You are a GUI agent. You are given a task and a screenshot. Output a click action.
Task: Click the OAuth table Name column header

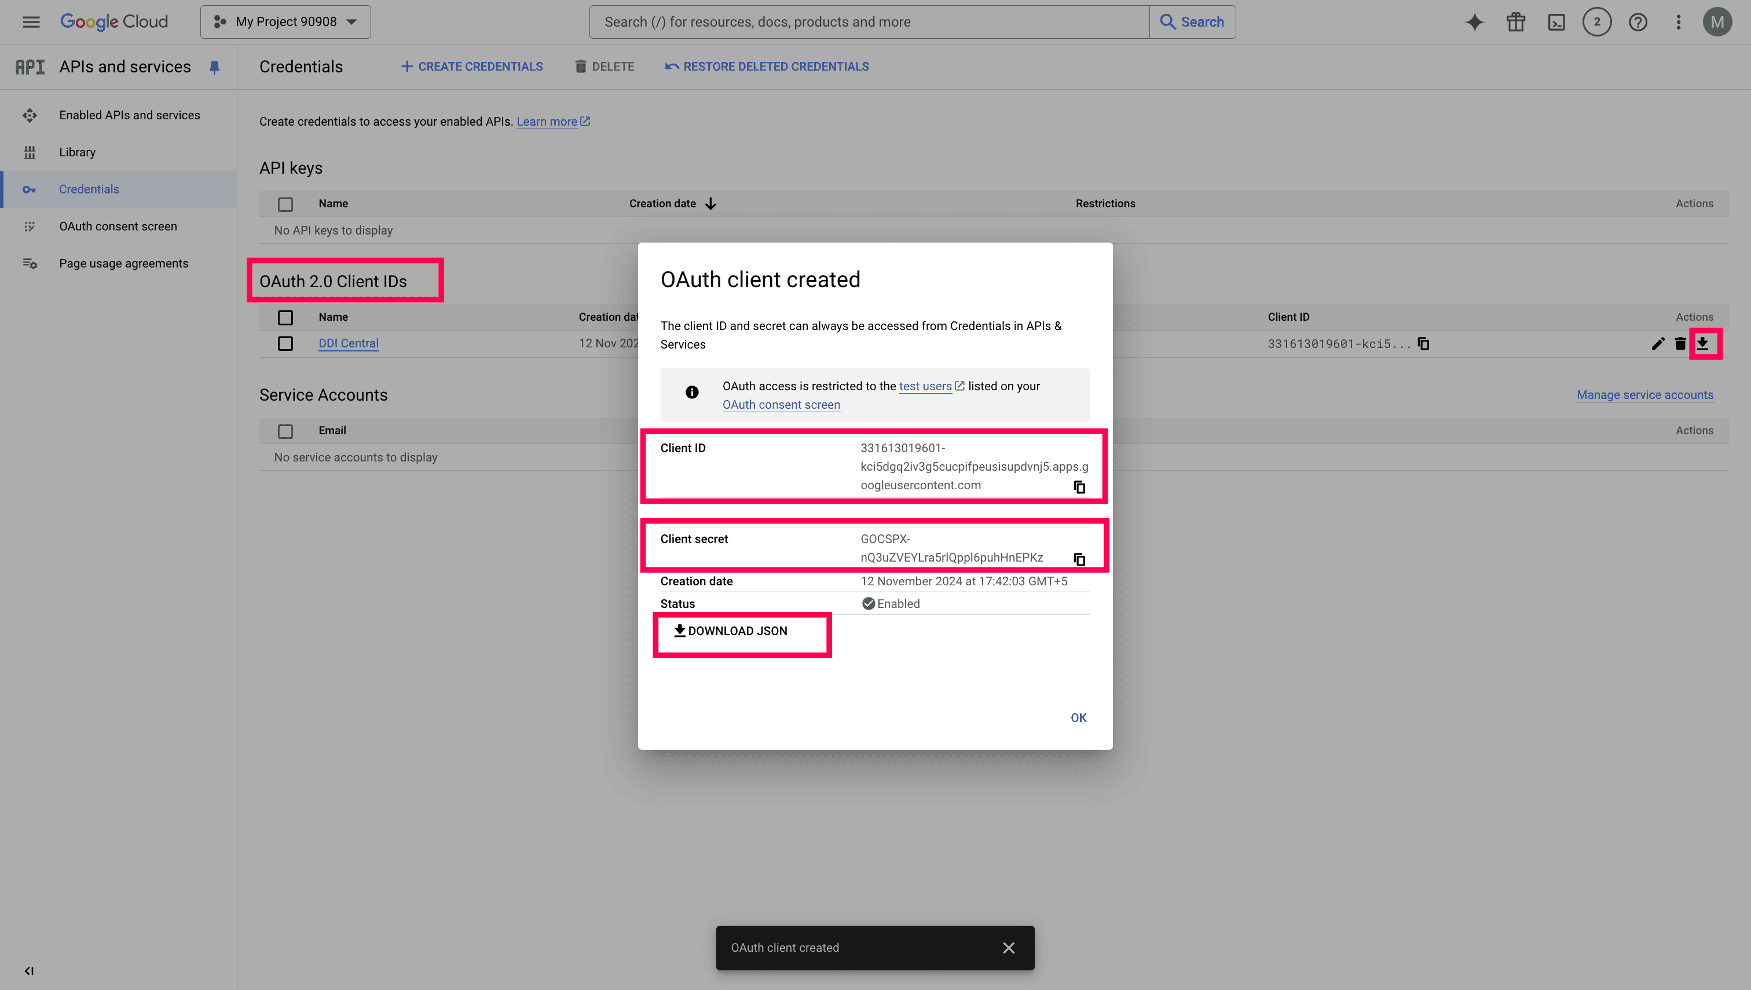(333, 317)
